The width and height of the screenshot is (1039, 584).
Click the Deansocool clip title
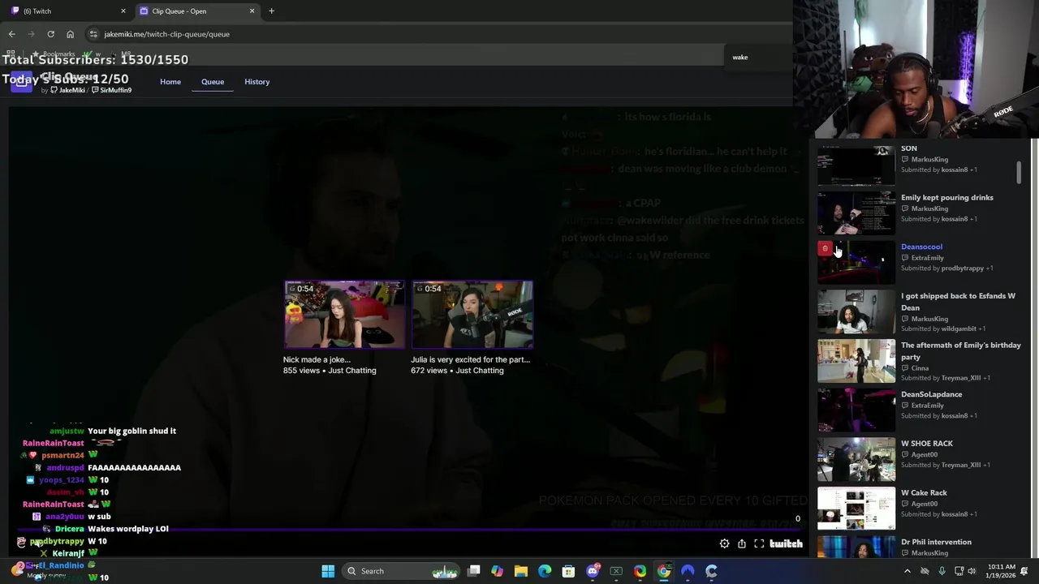coord(921,247)
